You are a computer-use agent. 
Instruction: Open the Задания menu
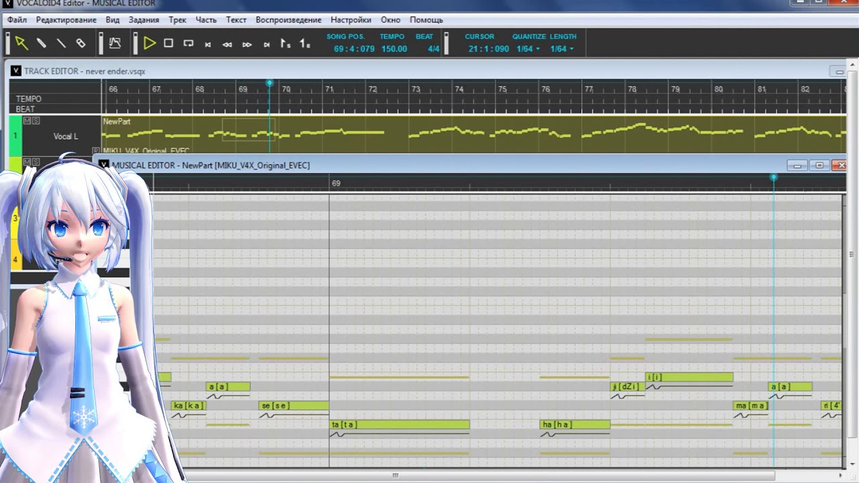tap(144, 20)
